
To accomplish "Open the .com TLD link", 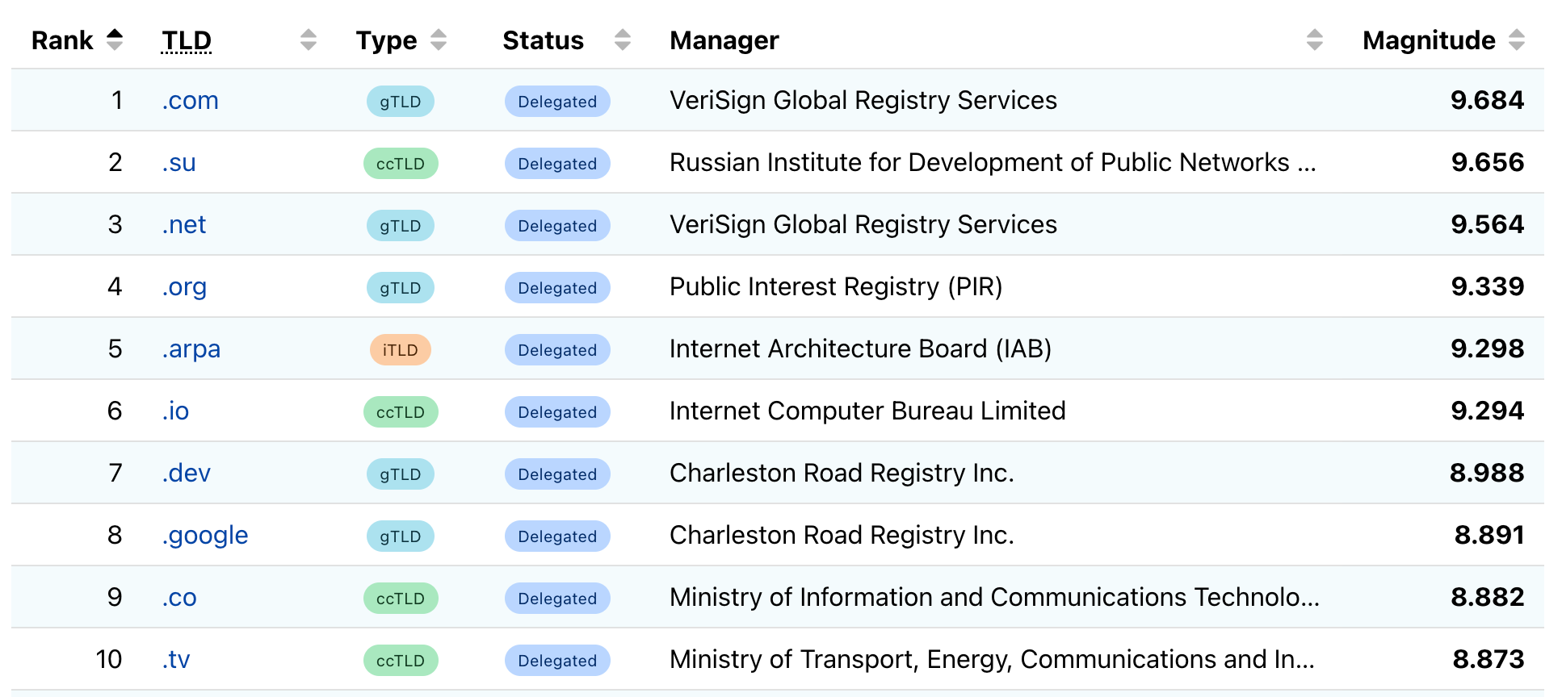I will click(190, 100).
